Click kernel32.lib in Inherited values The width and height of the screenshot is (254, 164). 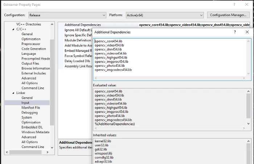103,141
